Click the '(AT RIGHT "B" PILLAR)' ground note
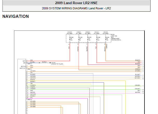158x114 pixels. click(57, 64)
